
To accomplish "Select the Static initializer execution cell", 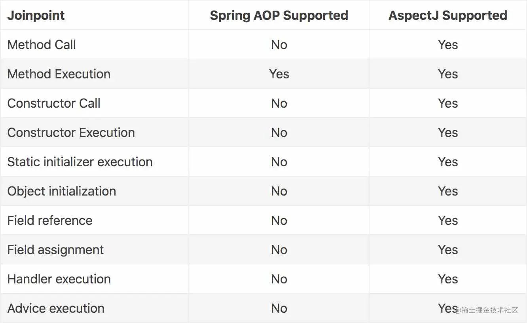I will coord(80,162).
